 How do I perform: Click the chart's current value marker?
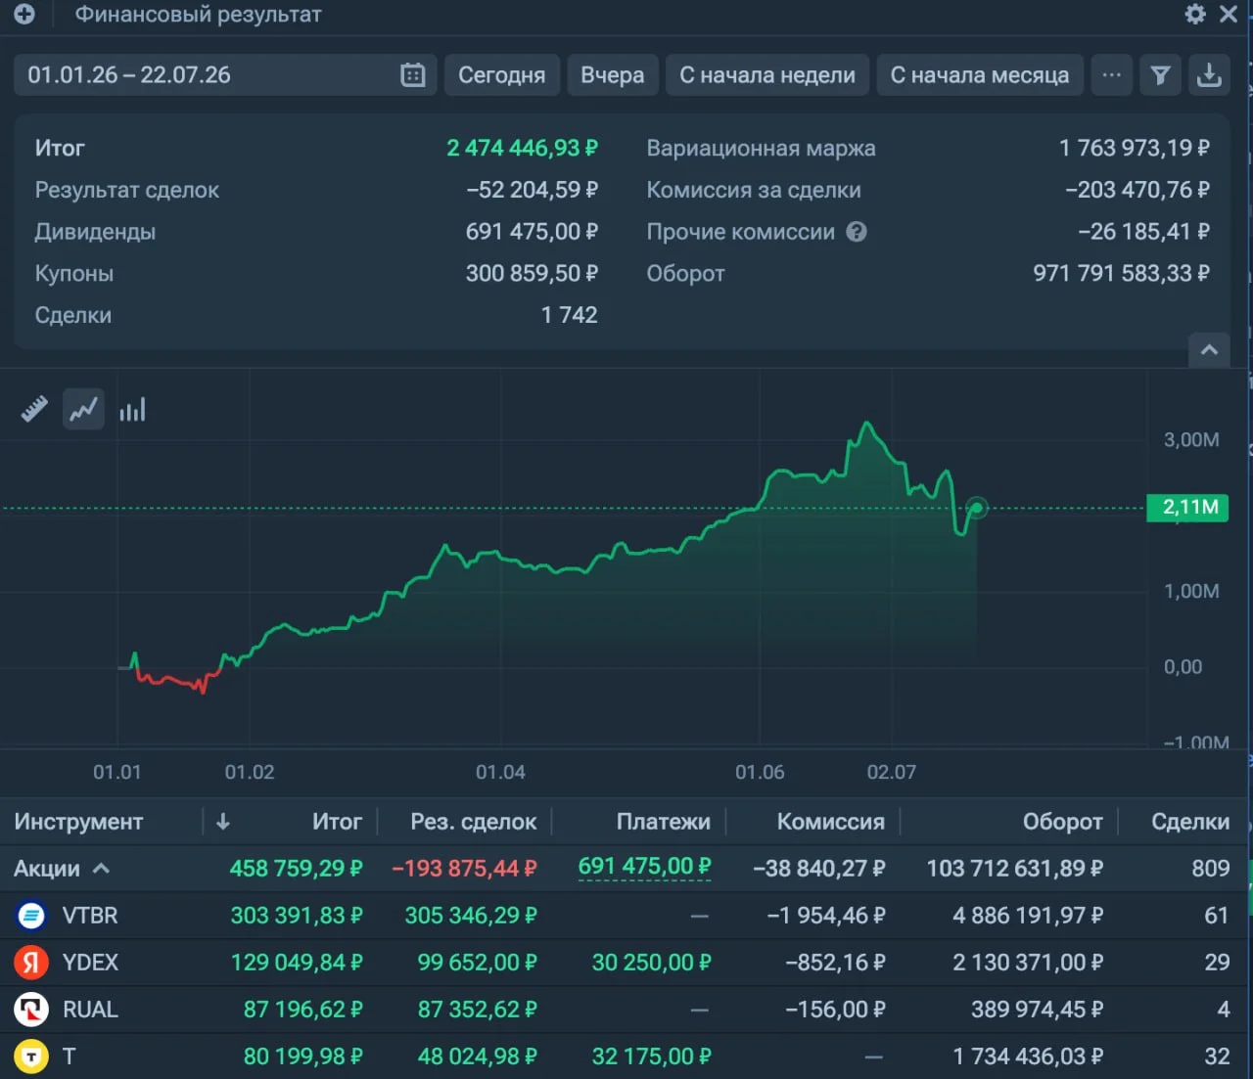tap(976, 508)
